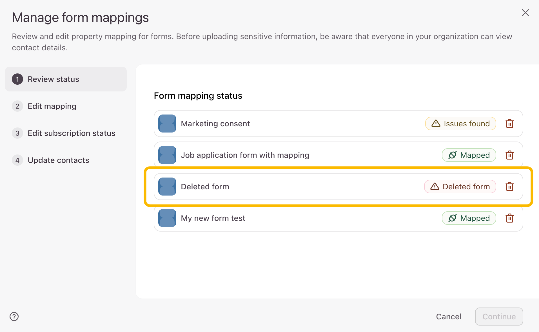This screenshot has width=539, height=332.
Task: Click the Continue button
Action: 499,317
